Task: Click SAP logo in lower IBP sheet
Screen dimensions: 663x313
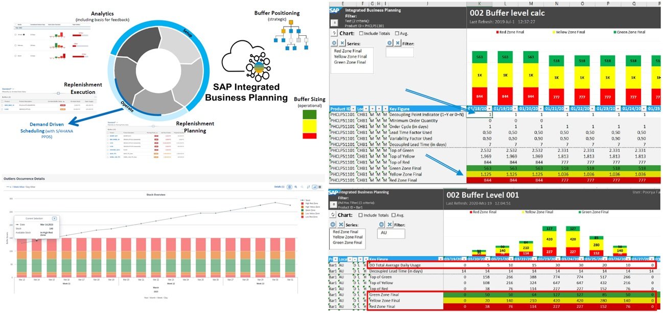Action: pyautogui.click(x=333, y=192)
